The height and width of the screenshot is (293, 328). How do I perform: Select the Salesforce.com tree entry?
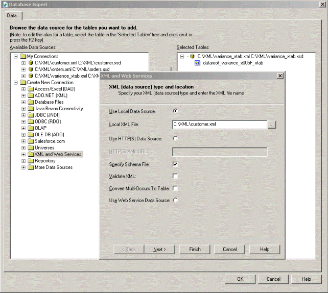coord(50,141)
